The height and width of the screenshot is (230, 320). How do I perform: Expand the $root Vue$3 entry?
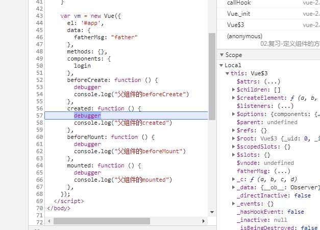233,138
